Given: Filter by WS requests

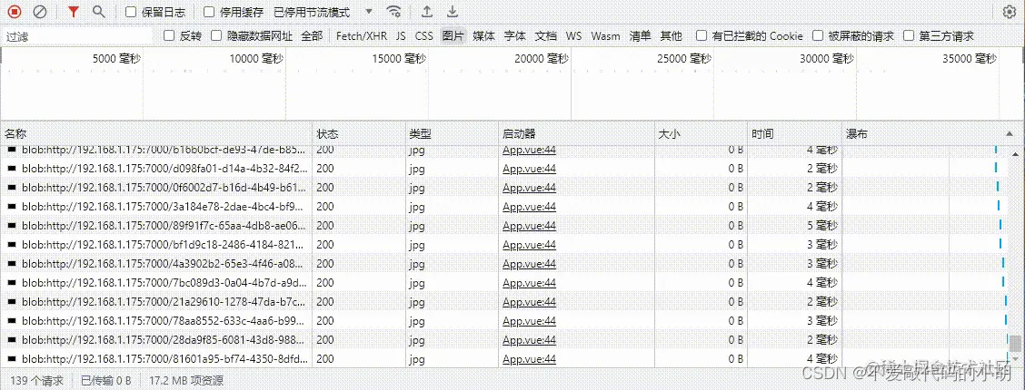Looking at the screenshot, I should [574, 36].
